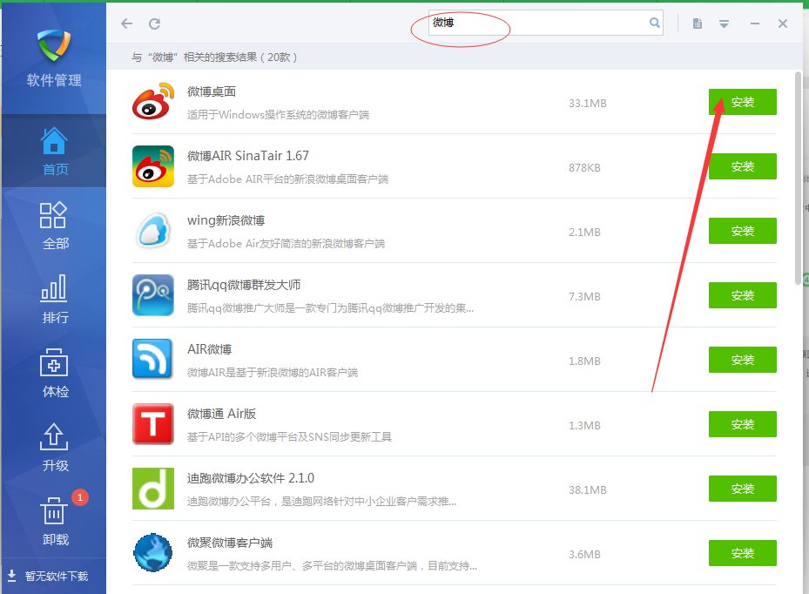The width and height of the screenshot is (809, 594).
Task: Open the 升级 upgrade section
Action: pyautogui.click(x=54, y=448)
